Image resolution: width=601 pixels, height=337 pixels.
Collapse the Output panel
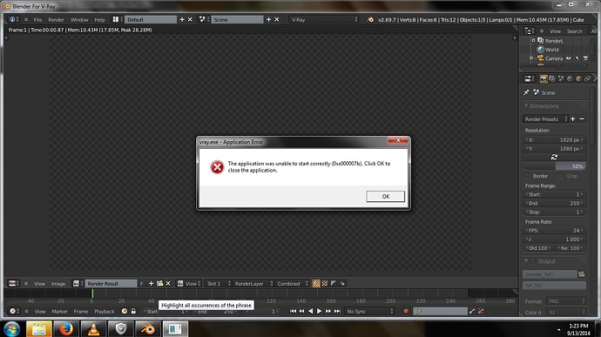tap(526, 261)
